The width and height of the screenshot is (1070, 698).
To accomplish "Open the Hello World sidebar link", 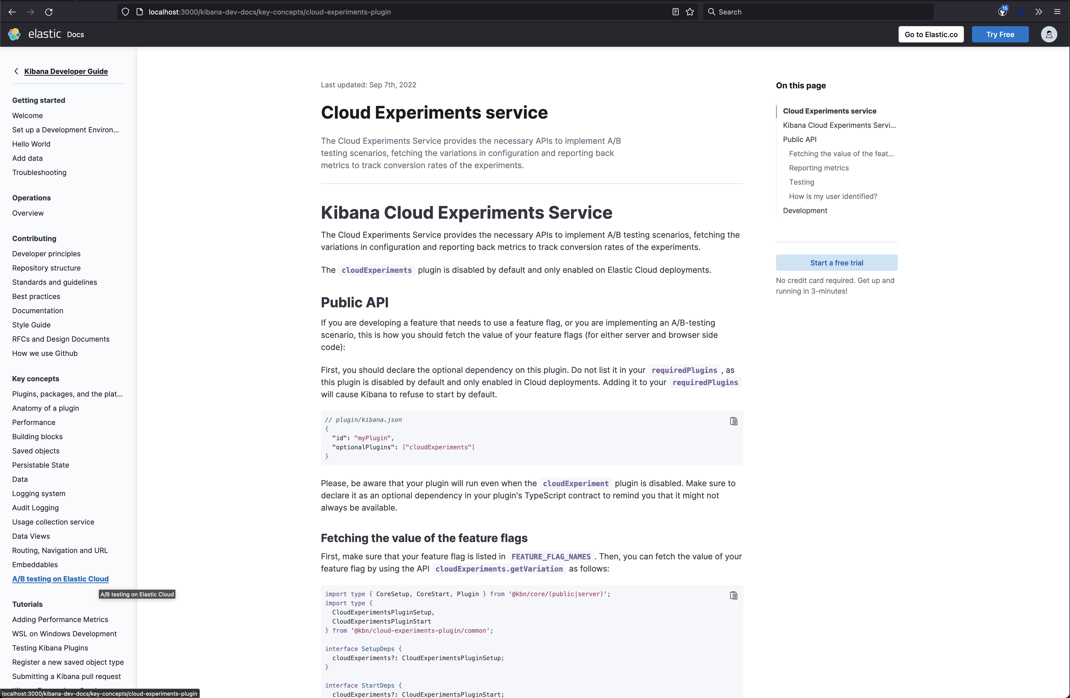I will [x=31, y=144].
